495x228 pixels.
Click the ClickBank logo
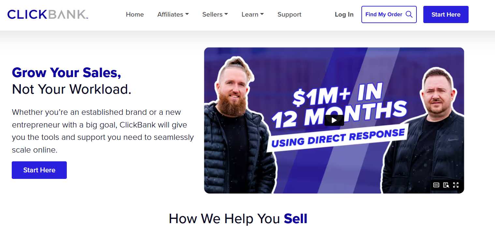[48, 14]
